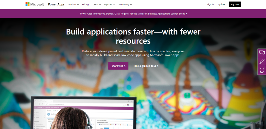Click Sign in
The width and height of the screenshot is (266, 129).
pos(210,5)
